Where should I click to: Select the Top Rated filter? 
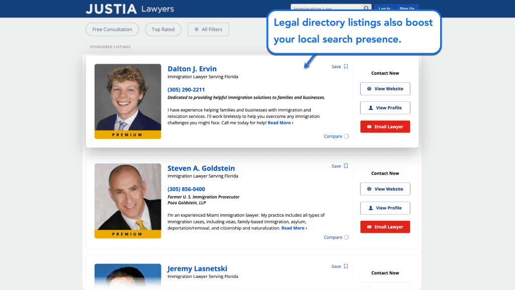(163, 30)
